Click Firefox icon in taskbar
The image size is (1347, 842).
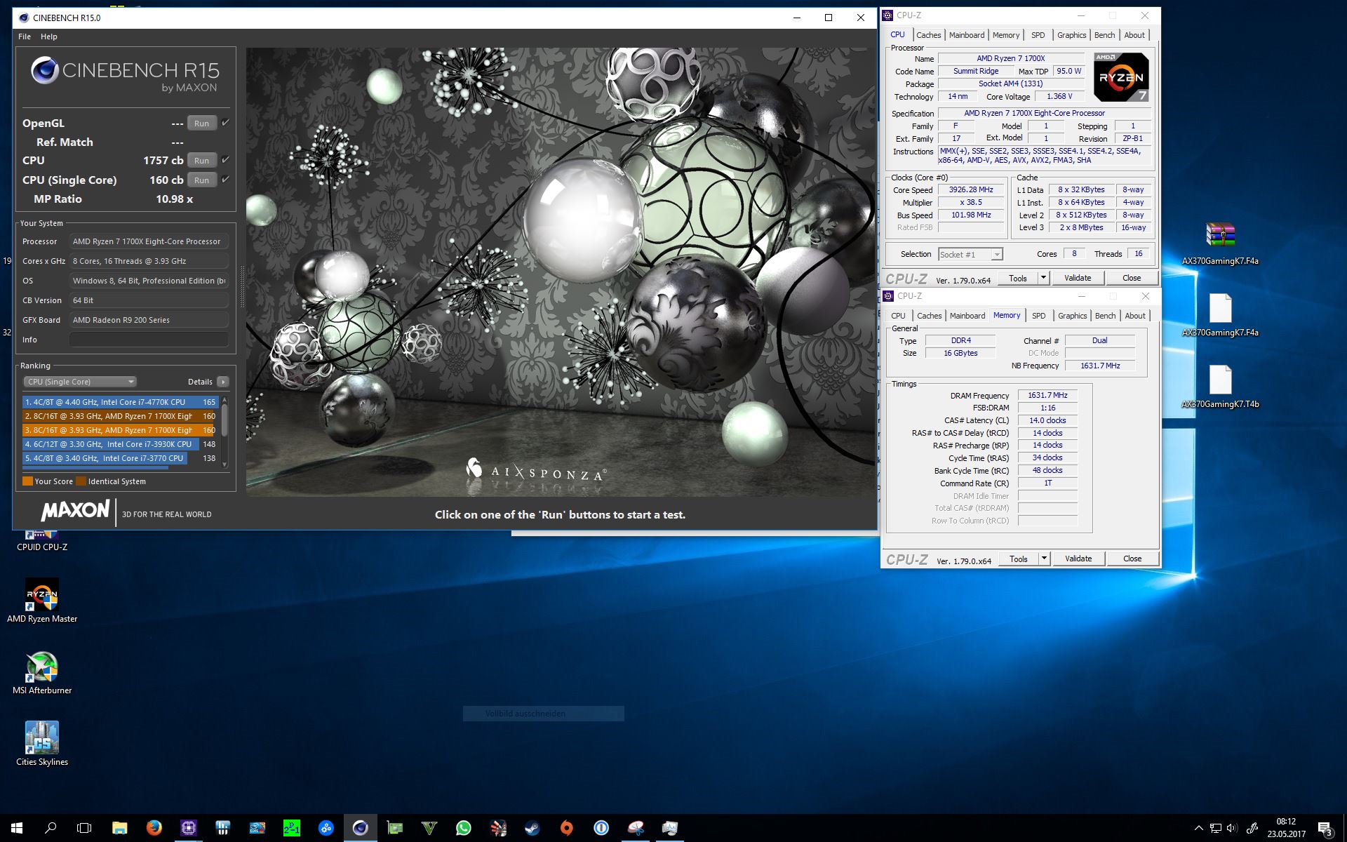click(x=154, y=828)
